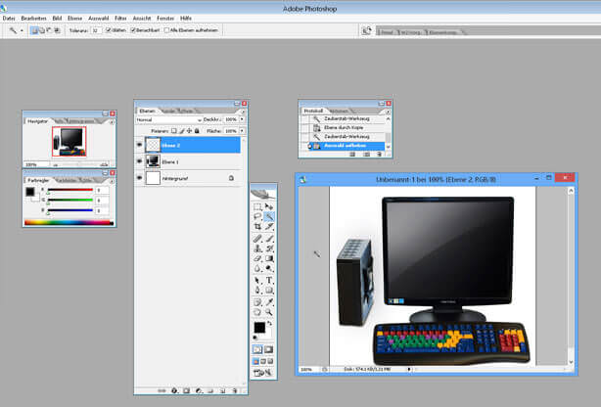Click the Toleranz input field
601x407 pixels.
(x=96, y=30)
